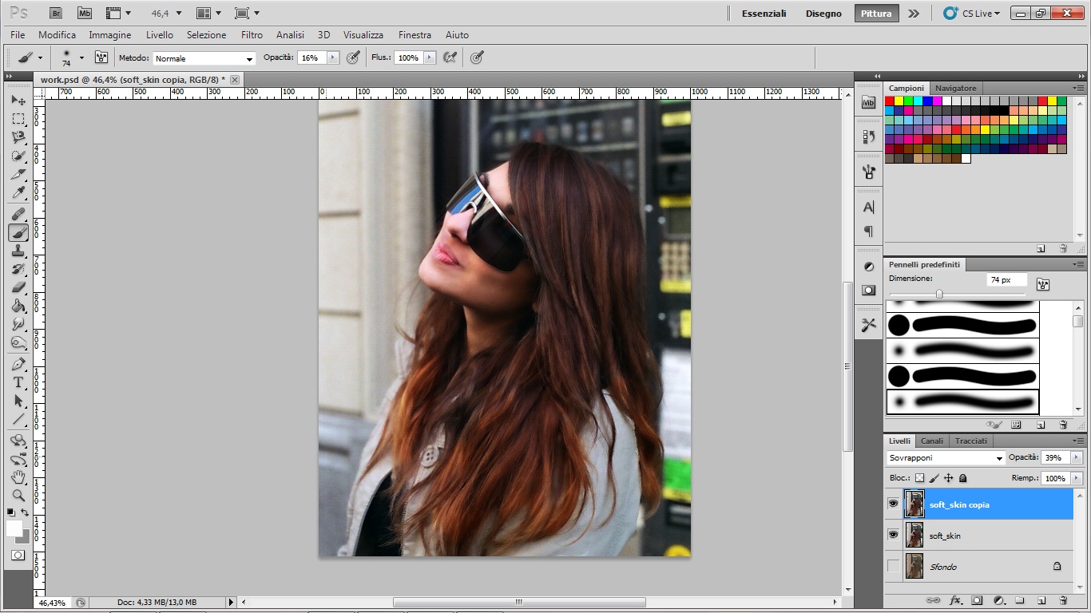Select the Move tool
The height and width of the screenshot is (613, 1091).
click(x=18, y=101)
